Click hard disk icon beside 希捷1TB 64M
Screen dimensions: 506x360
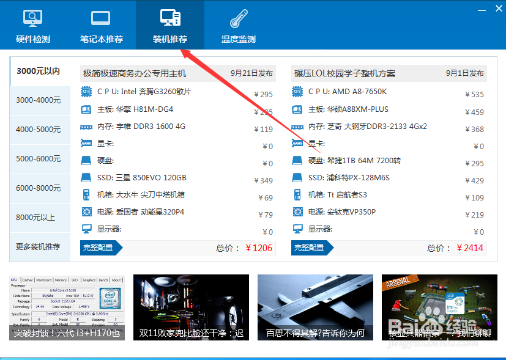pyautogui.click(x=297, y=161)
